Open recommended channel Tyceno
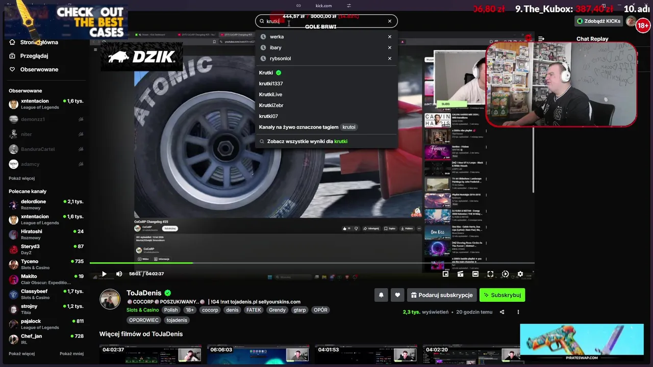This screenshot has height=367, width=653. (x=46, y=264)
